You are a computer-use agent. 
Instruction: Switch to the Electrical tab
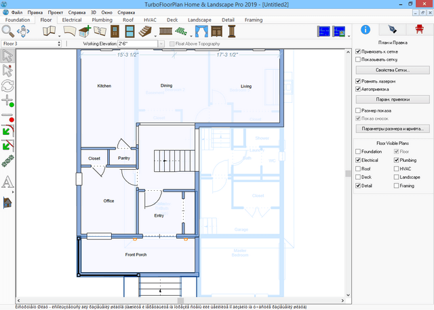coord(72,20)
